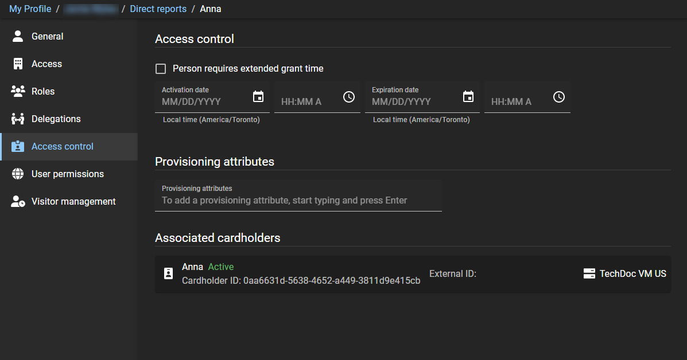Click Local time note under Activation date

[x=211, y=120]
